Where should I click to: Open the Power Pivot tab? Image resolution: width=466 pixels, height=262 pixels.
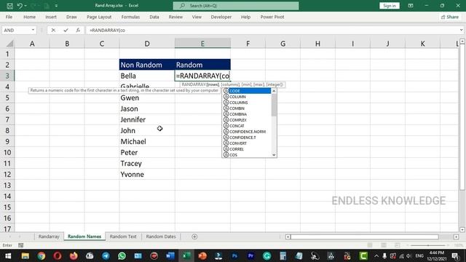pos(272,17)
